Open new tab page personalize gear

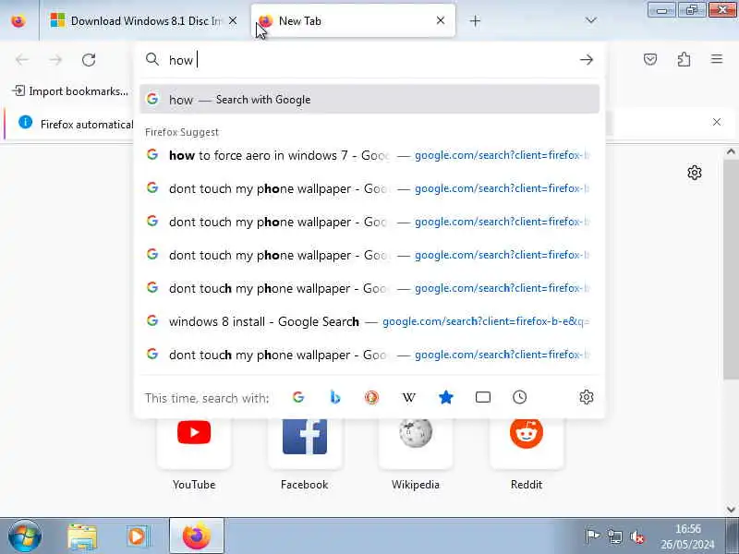coord(695,173)
